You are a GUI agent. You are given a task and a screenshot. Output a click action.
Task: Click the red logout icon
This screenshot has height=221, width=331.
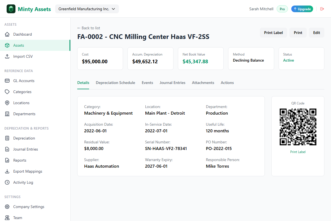[x=322, y=9]
